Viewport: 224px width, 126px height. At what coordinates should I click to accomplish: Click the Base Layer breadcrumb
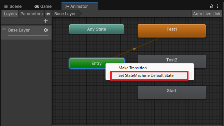point(65,14)
